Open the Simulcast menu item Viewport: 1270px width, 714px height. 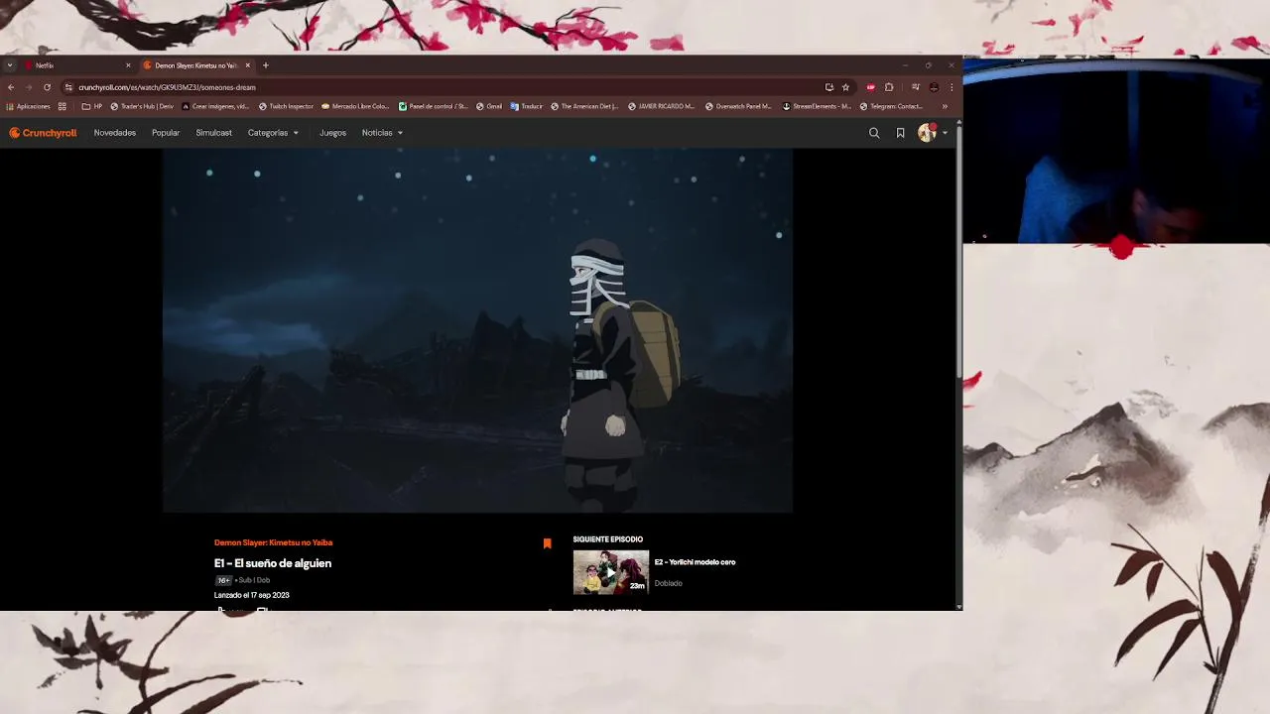click(213, 133)
